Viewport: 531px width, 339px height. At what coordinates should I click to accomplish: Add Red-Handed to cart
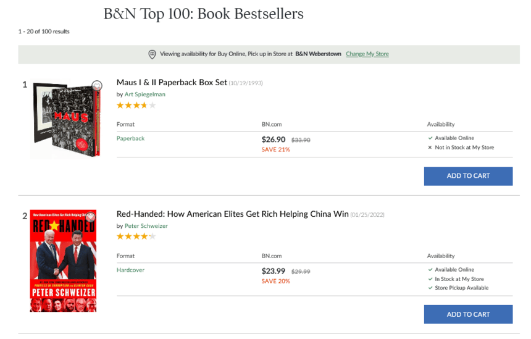[x=468, y=314]
